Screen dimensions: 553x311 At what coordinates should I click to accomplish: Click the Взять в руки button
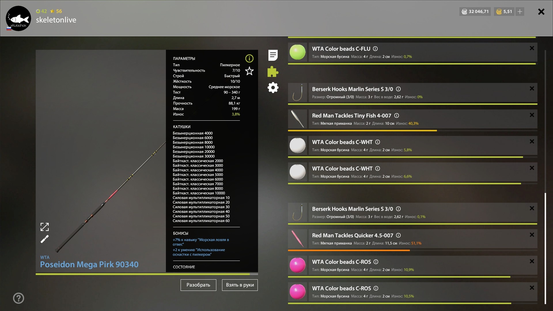tap(240, 285)
